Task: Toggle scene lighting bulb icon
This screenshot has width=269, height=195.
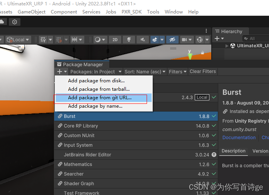Action: (129, 40)
